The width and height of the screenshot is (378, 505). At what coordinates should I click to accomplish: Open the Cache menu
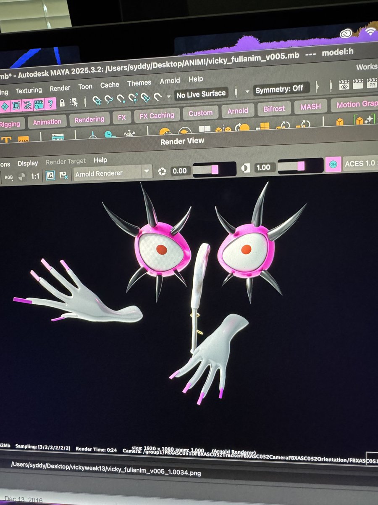[x=110, y=85]
